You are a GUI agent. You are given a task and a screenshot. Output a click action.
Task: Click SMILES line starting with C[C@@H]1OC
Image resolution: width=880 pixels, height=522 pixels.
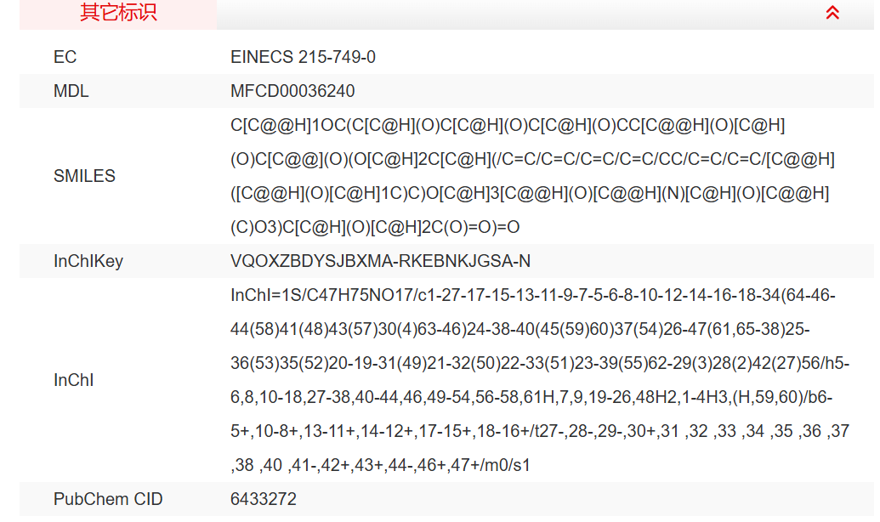(x=508, y=125)
